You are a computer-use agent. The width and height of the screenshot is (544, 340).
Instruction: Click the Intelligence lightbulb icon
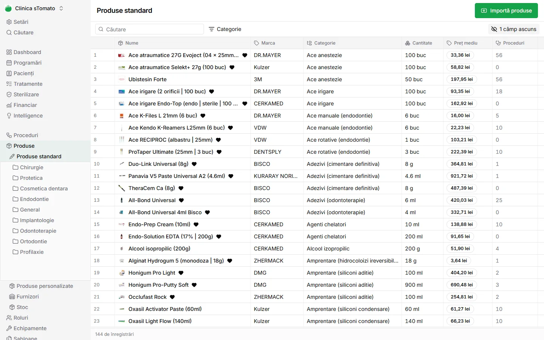(x=9, y=116)
